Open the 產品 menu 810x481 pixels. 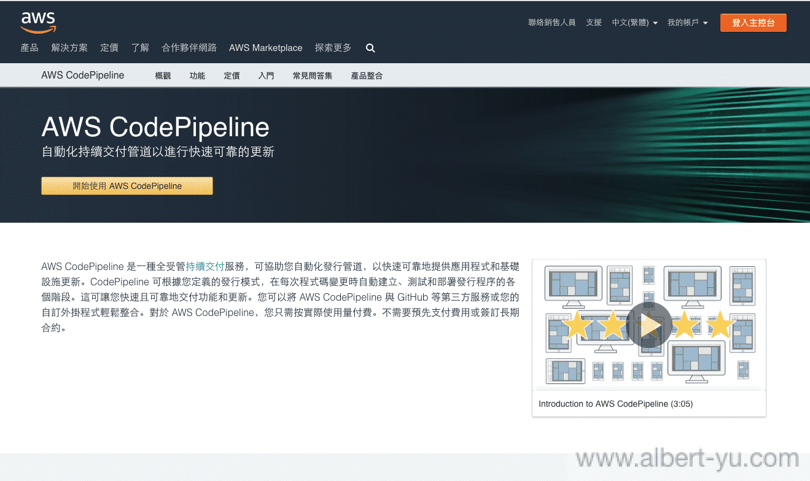click(x=29, y=48)
